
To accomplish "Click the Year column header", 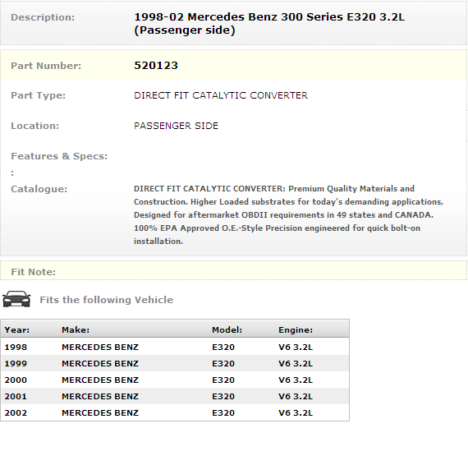I will [17, 329].
